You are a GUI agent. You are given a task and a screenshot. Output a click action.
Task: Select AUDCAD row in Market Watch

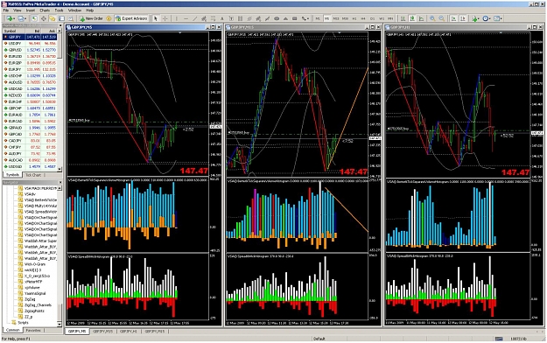coord(30,160)
